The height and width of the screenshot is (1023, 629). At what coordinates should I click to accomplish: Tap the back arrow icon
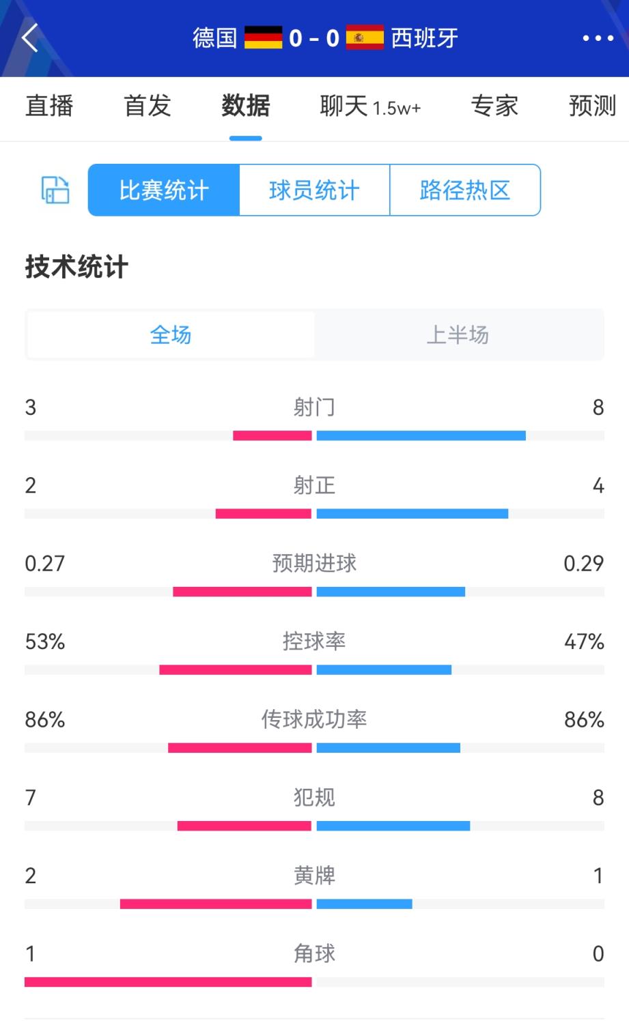tap(30, 38)
